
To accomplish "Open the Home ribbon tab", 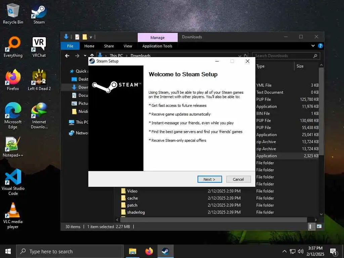I will click(x=89, y=46).
